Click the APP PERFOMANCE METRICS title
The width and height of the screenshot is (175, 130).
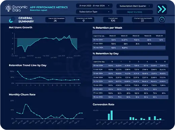(49, 7)
